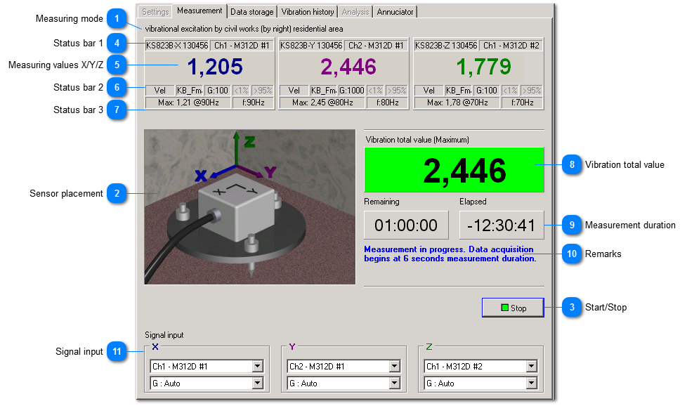Open the G : Auto gain dropdown under Y
The width and height of the screenshot is (687, 406).
tap(343, 384)
